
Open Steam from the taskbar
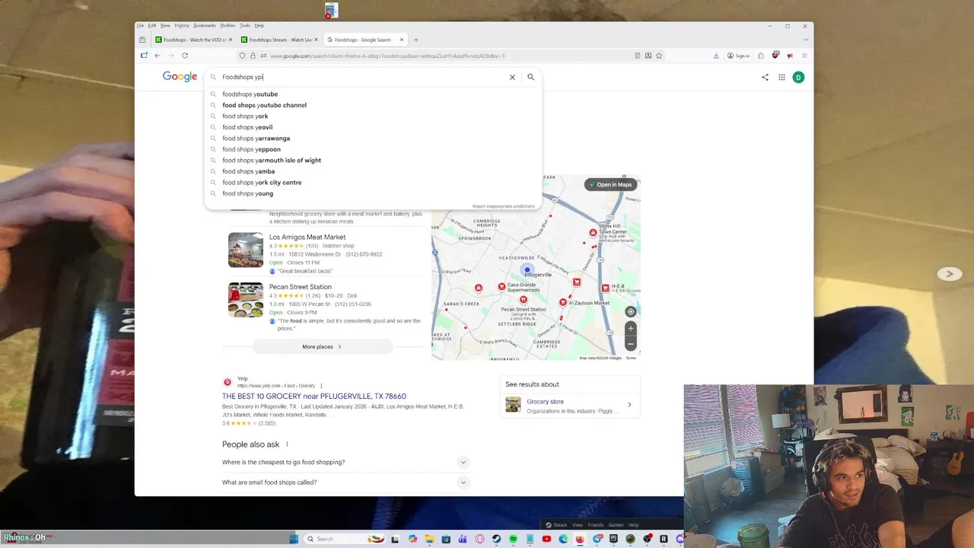[x=495, y=539]
